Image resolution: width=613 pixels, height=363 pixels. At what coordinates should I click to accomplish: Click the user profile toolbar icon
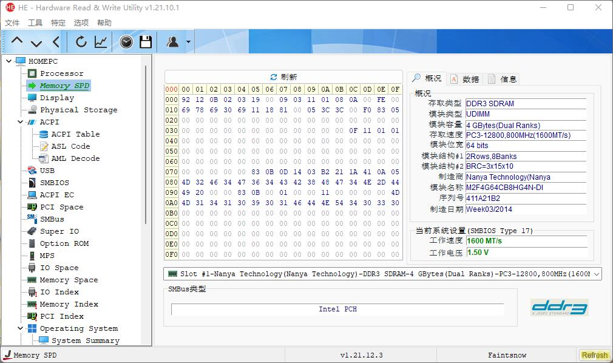[x=172, y=42]
